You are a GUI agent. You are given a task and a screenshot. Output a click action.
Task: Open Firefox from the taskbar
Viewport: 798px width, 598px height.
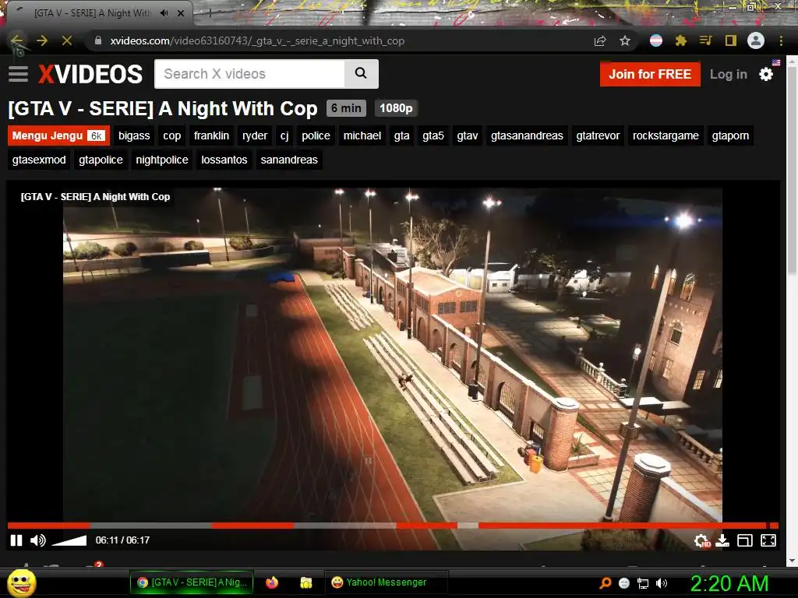click(272, 582)
